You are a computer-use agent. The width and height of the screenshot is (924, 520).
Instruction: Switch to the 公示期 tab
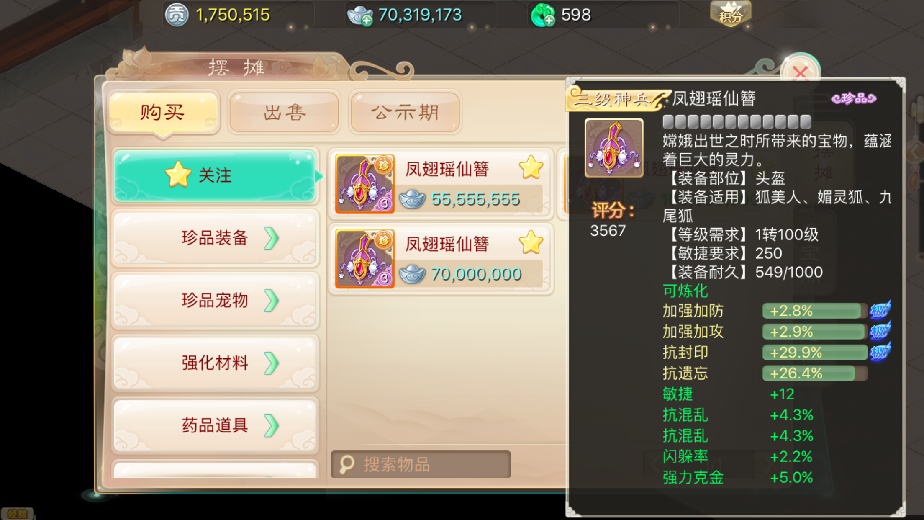coord(405,112)
